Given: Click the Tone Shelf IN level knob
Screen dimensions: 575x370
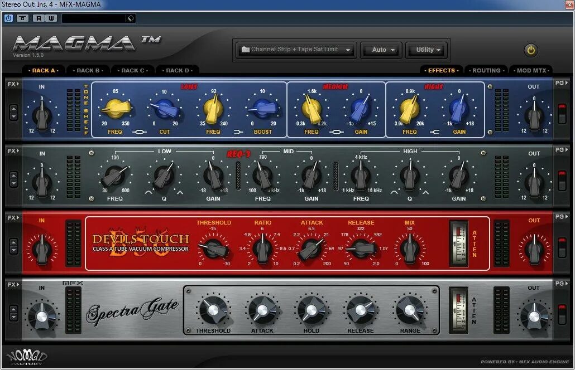Looking at the screenshot, I should pyautogui.click(x=42, y=115).
